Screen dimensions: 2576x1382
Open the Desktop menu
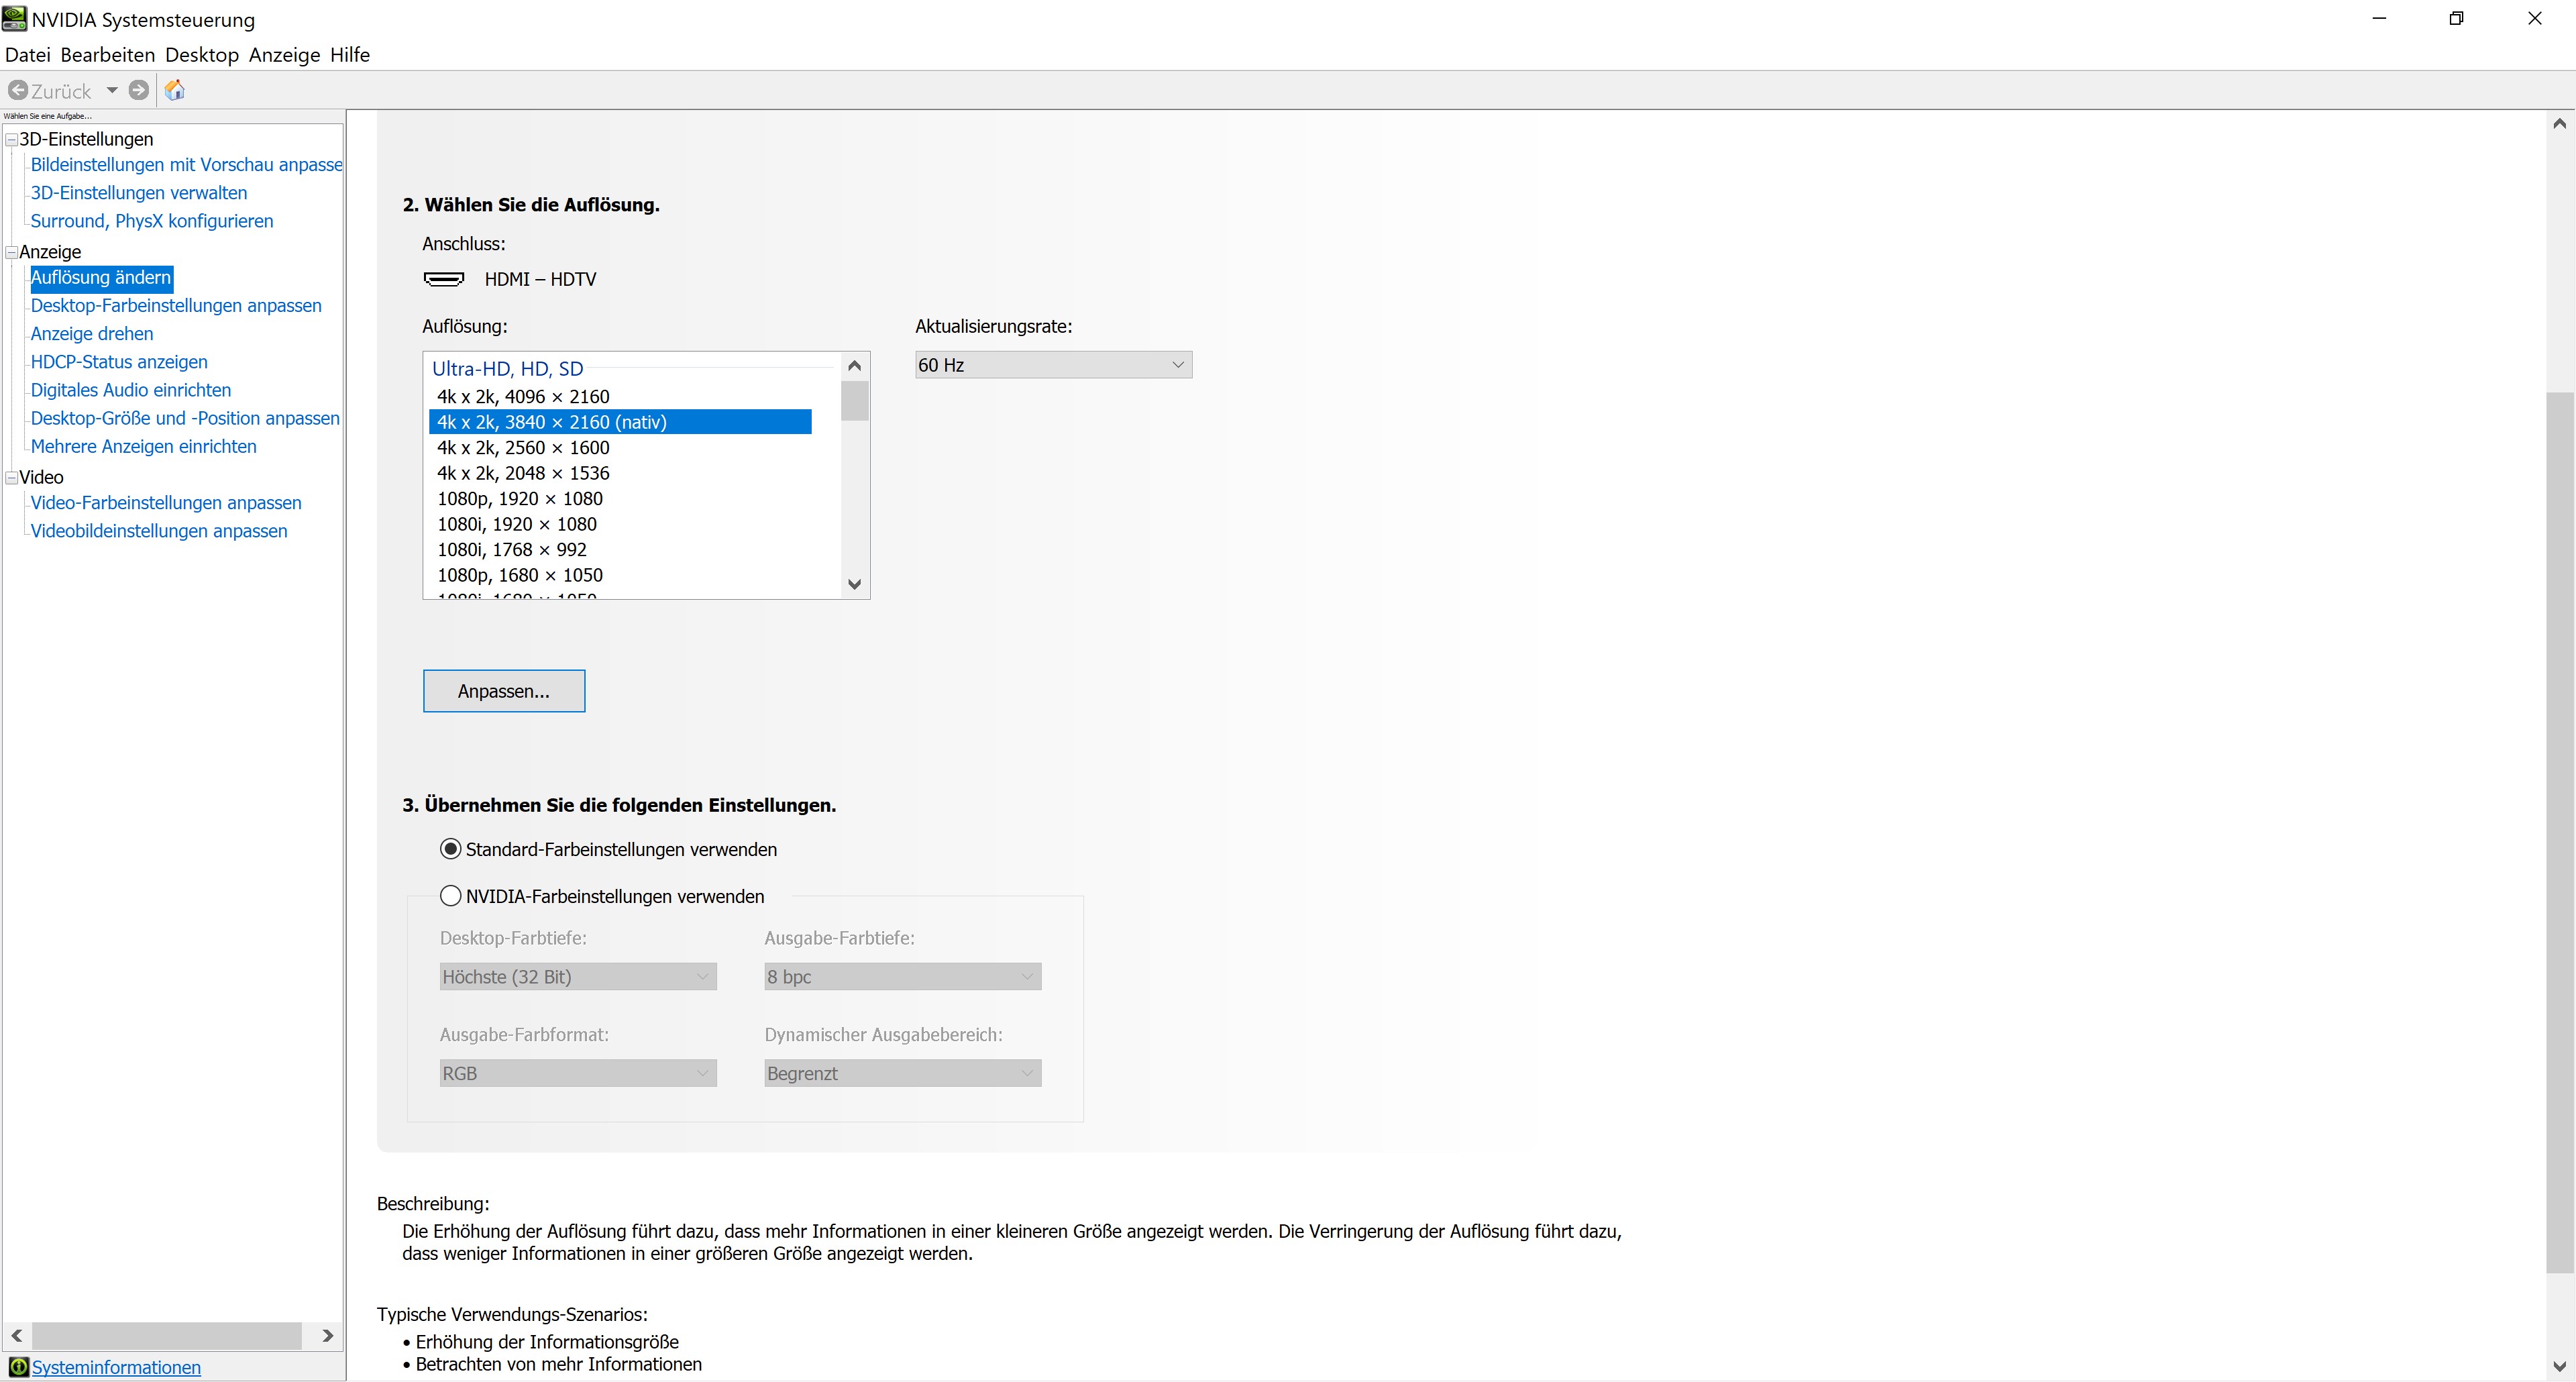[201, 55]
